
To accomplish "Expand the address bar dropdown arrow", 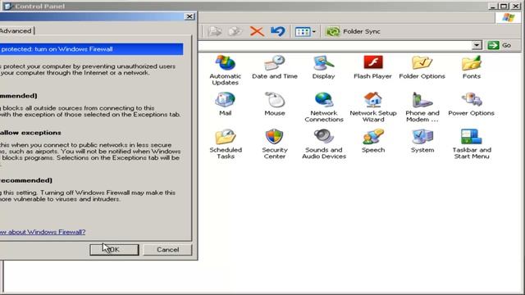I will coord(477,45).
